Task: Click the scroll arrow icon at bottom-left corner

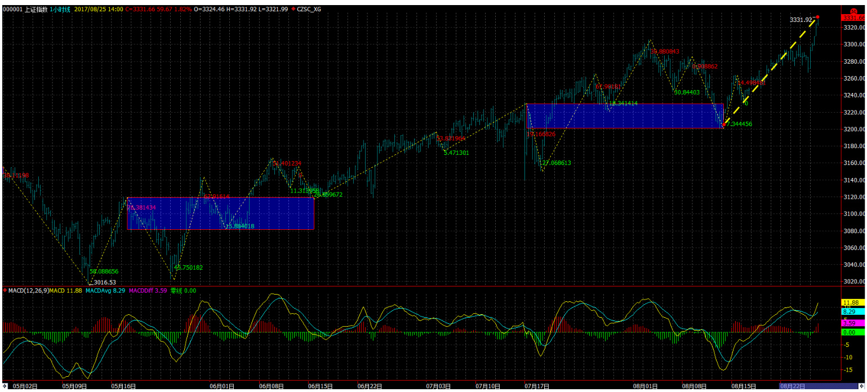Action: pyautogui.click(x=5, y=386)
